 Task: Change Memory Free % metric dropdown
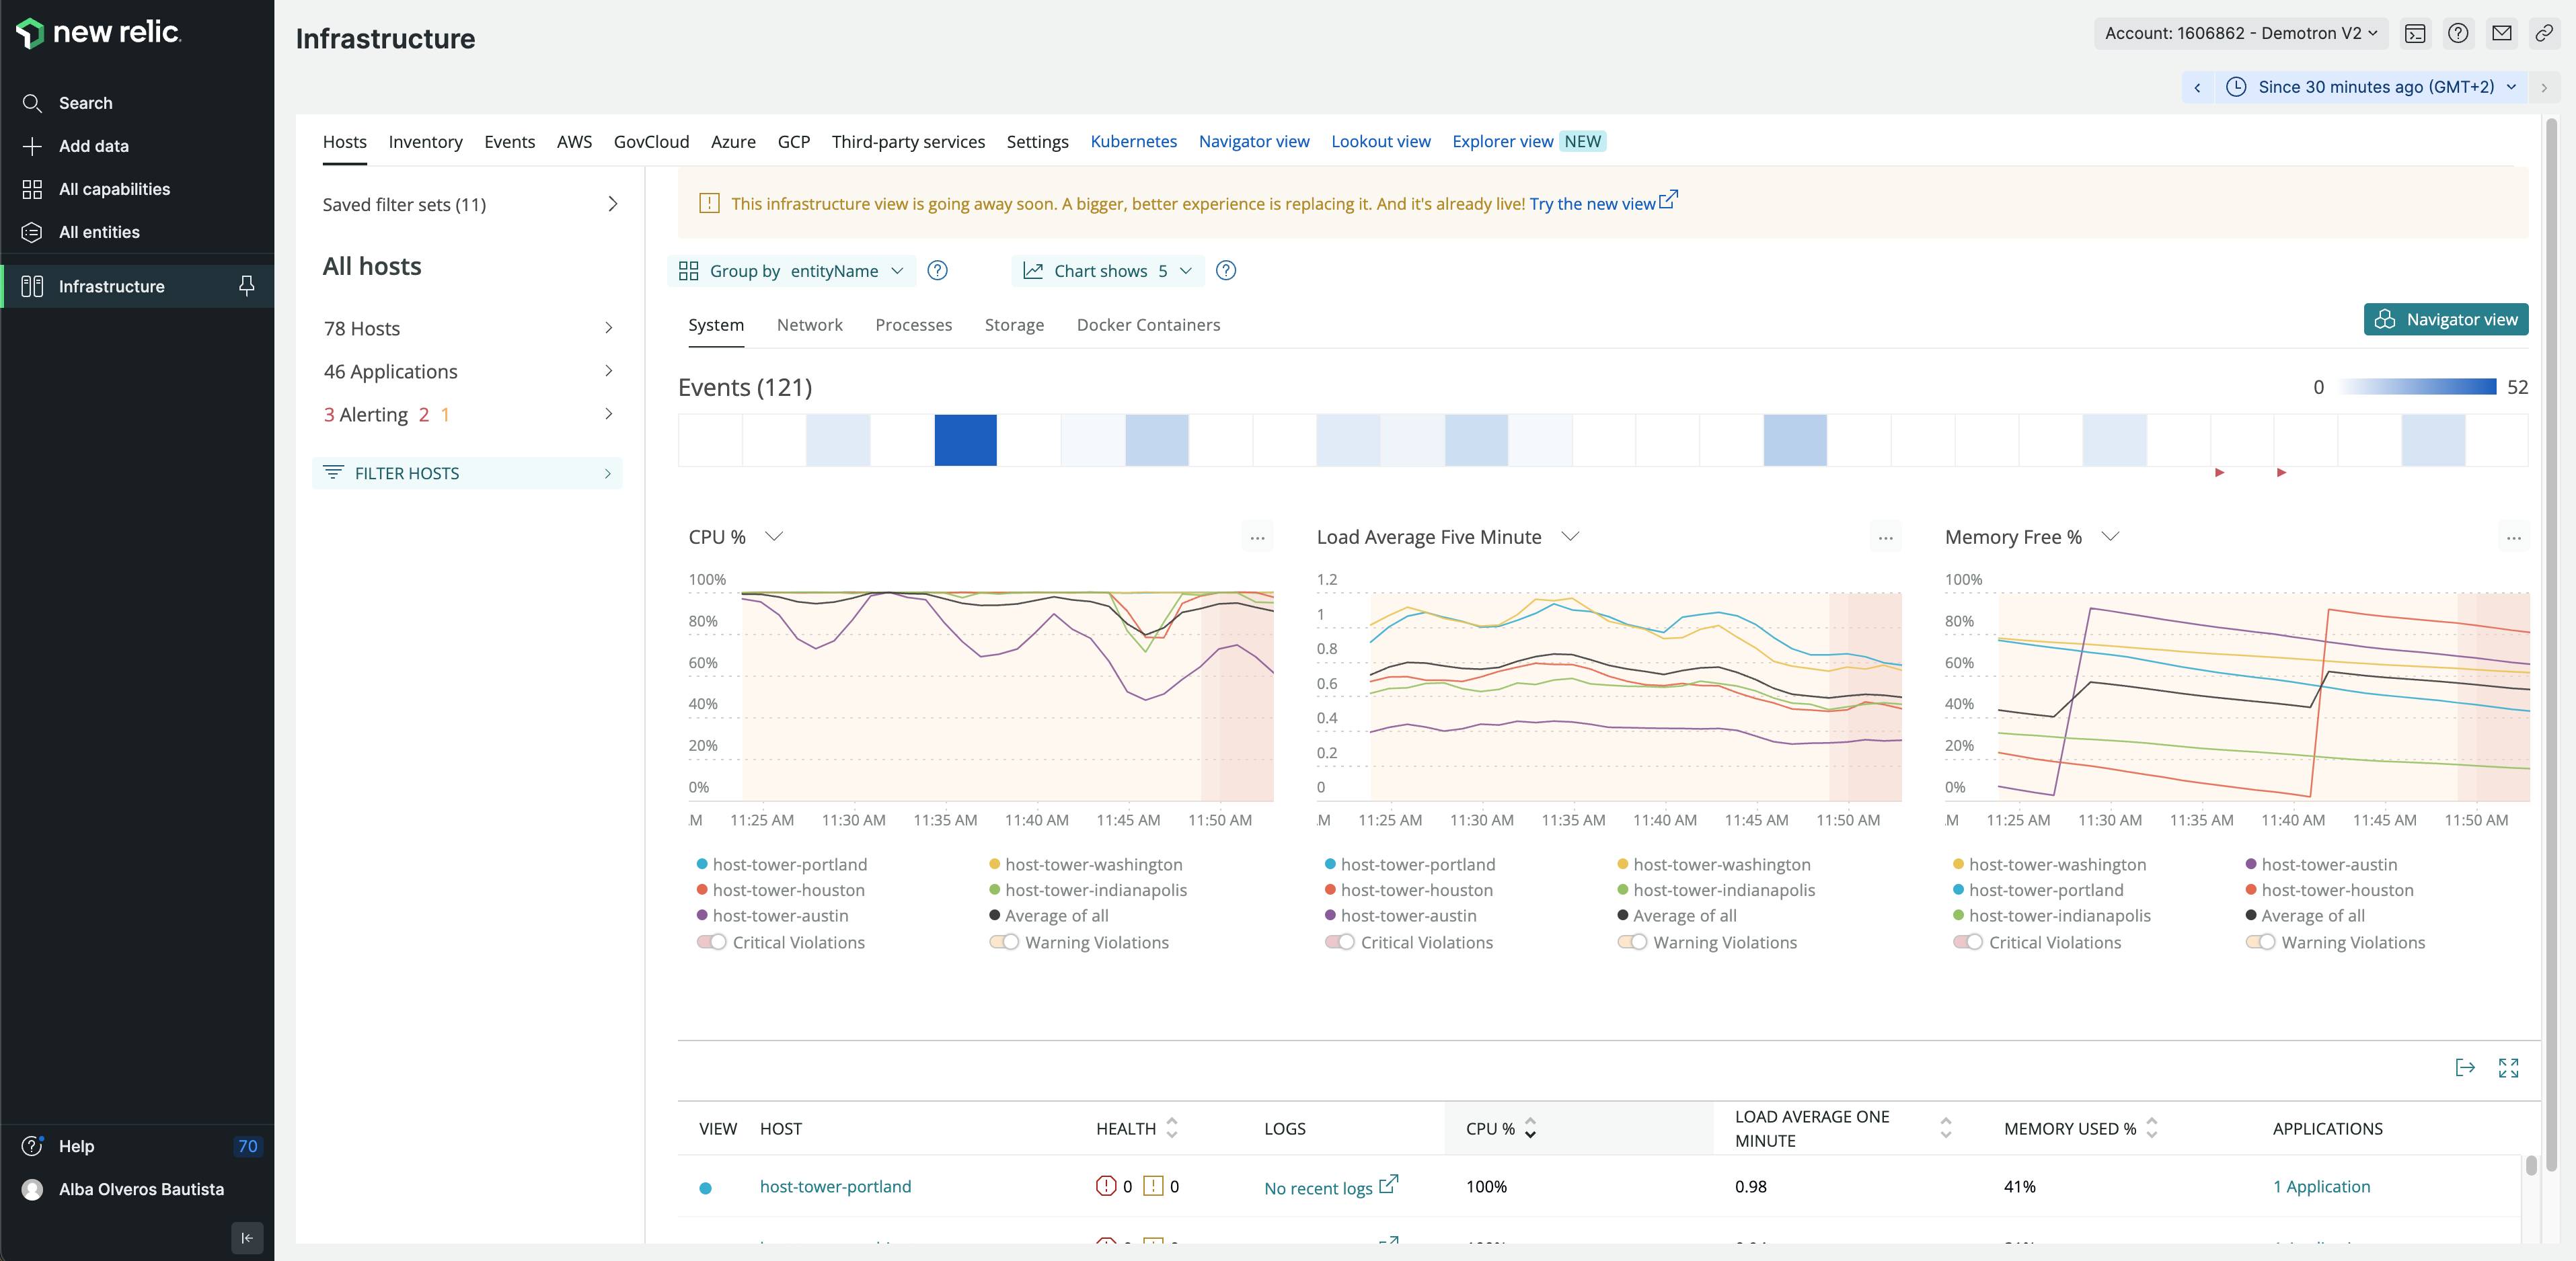click(x=2110, y=536)
